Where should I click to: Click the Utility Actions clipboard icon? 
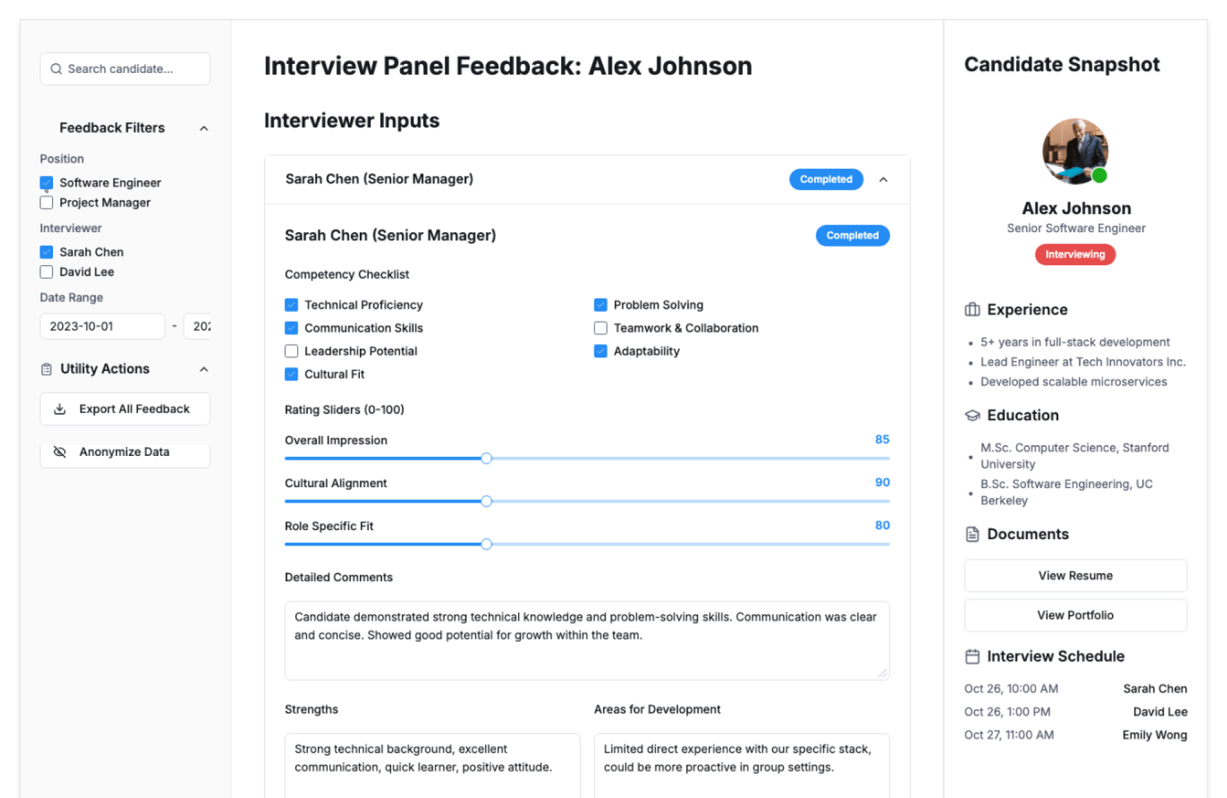coord(46,370)
